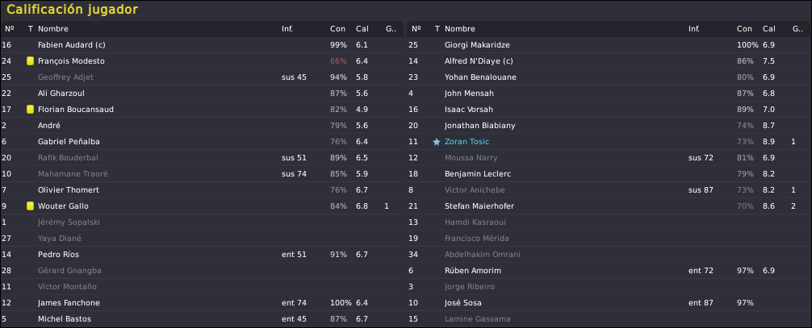812x328 pixels.
Task: Open Zoran Tosic's player profile link
Action: pos(467,142)
